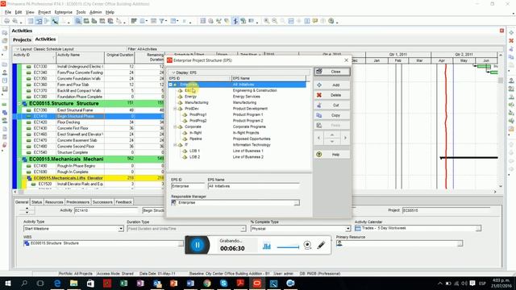Select the Pipeline EPS row
This screenshot has width=516, height=290.
237,139
